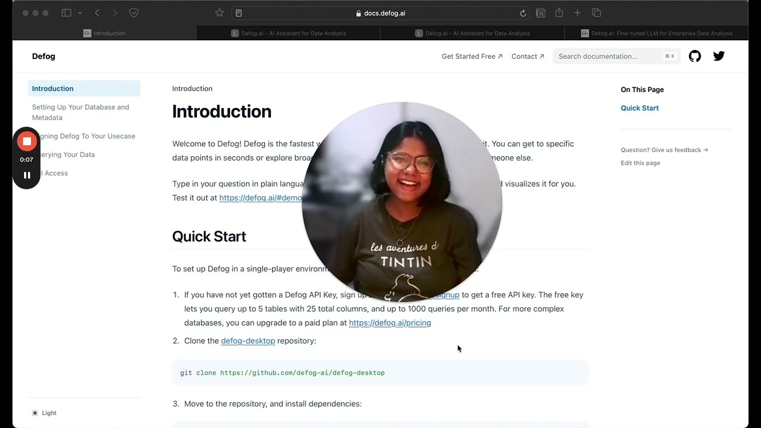Open Setting Up Your Database and Metadata

84,112
